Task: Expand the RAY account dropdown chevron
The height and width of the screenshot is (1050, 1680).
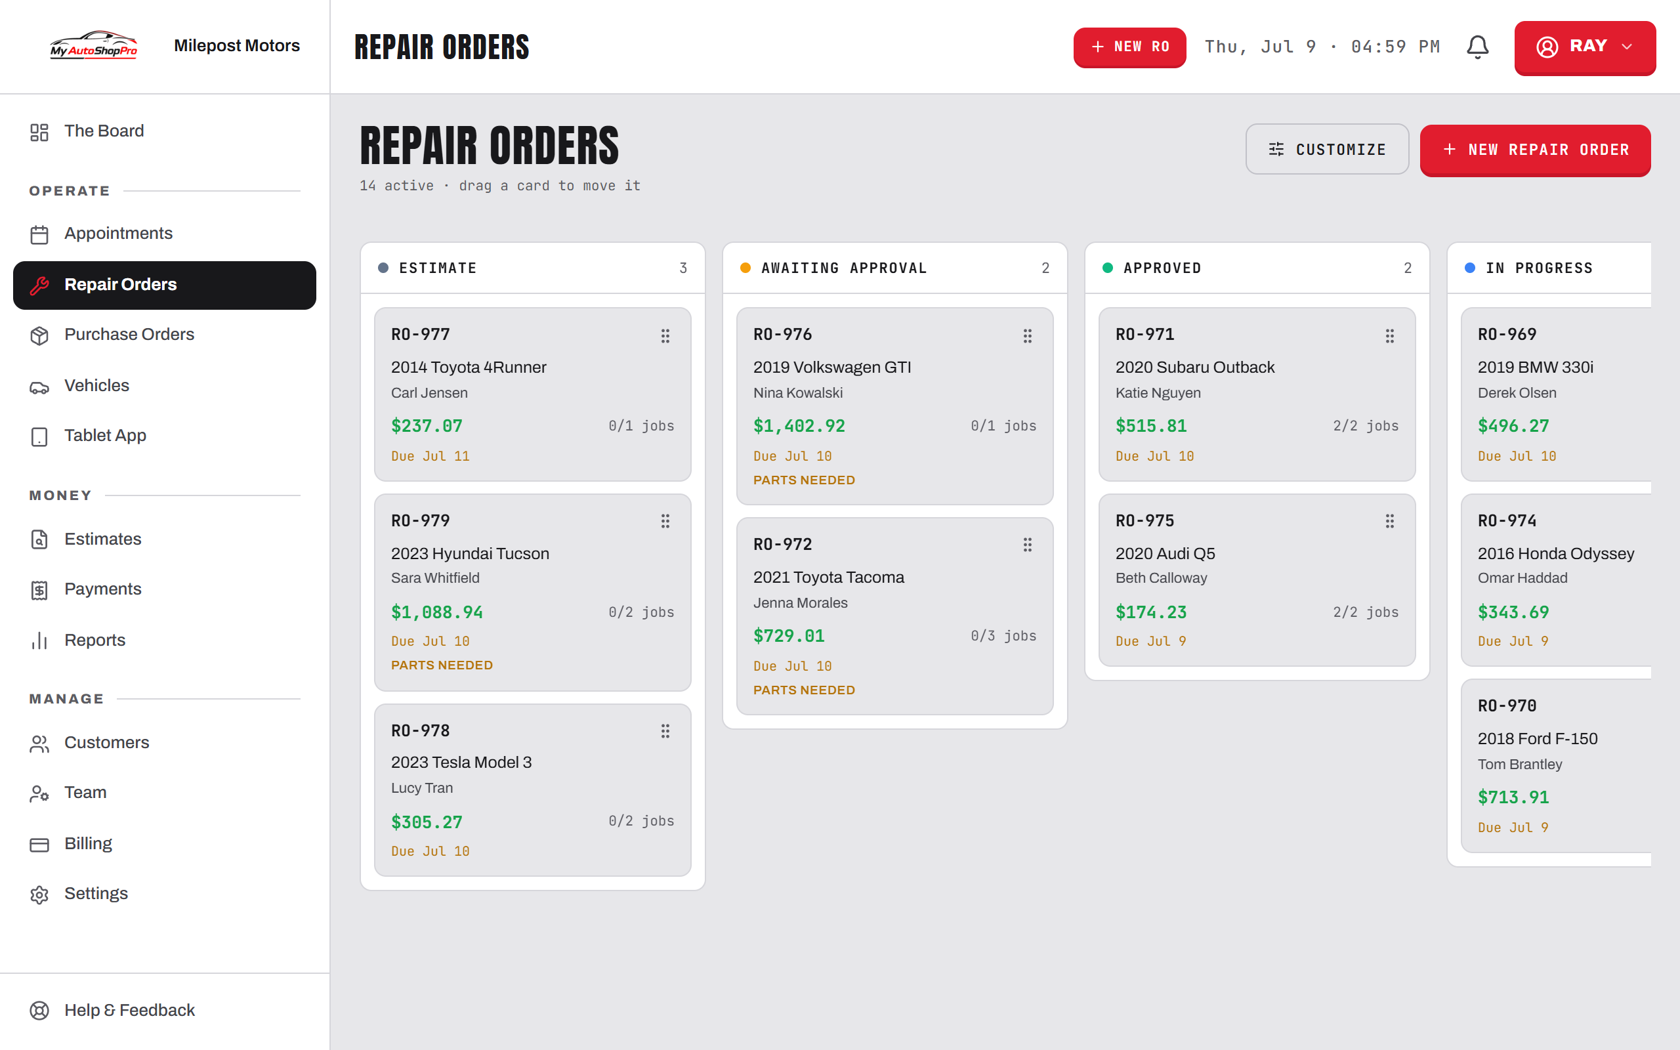Action: tap(1627, 47)
